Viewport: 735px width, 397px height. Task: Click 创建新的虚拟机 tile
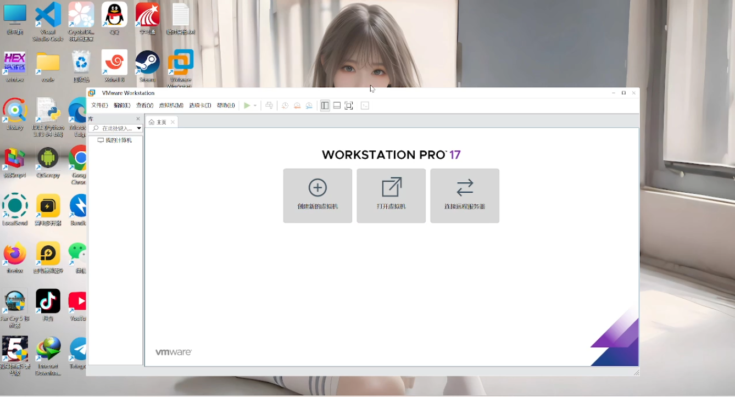coord(318,195)
